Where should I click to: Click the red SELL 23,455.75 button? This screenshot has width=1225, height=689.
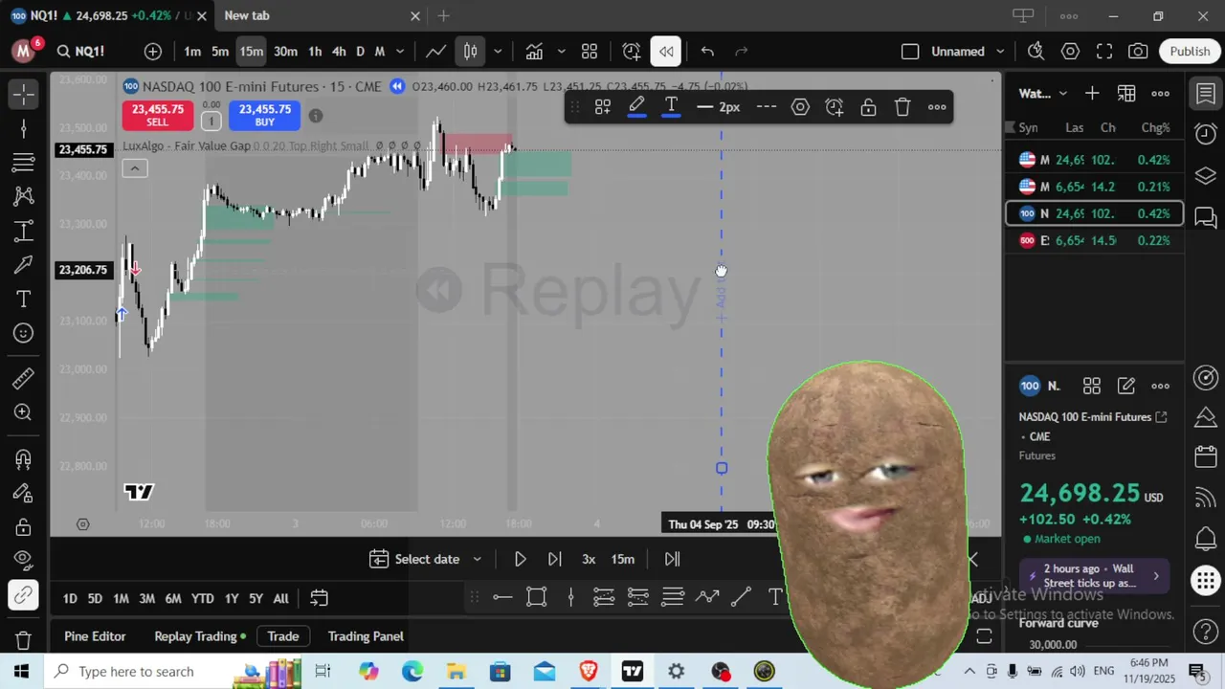158,115
